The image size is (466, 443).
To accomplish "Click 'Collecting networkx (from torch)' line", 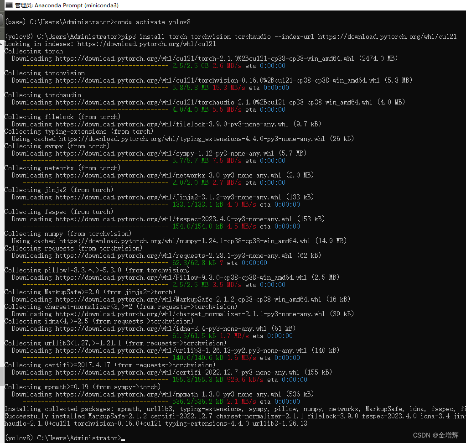I will [62, 168].
